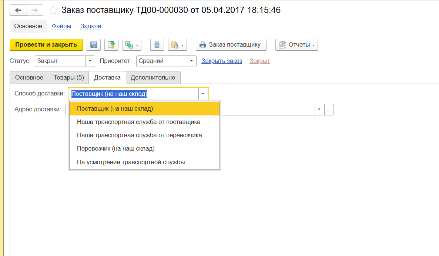Image resolution: width=439 pixels, height=256 pixels.
Task: Open the Адрес доставки dropdown arrow
Action: tap(319, 110)
